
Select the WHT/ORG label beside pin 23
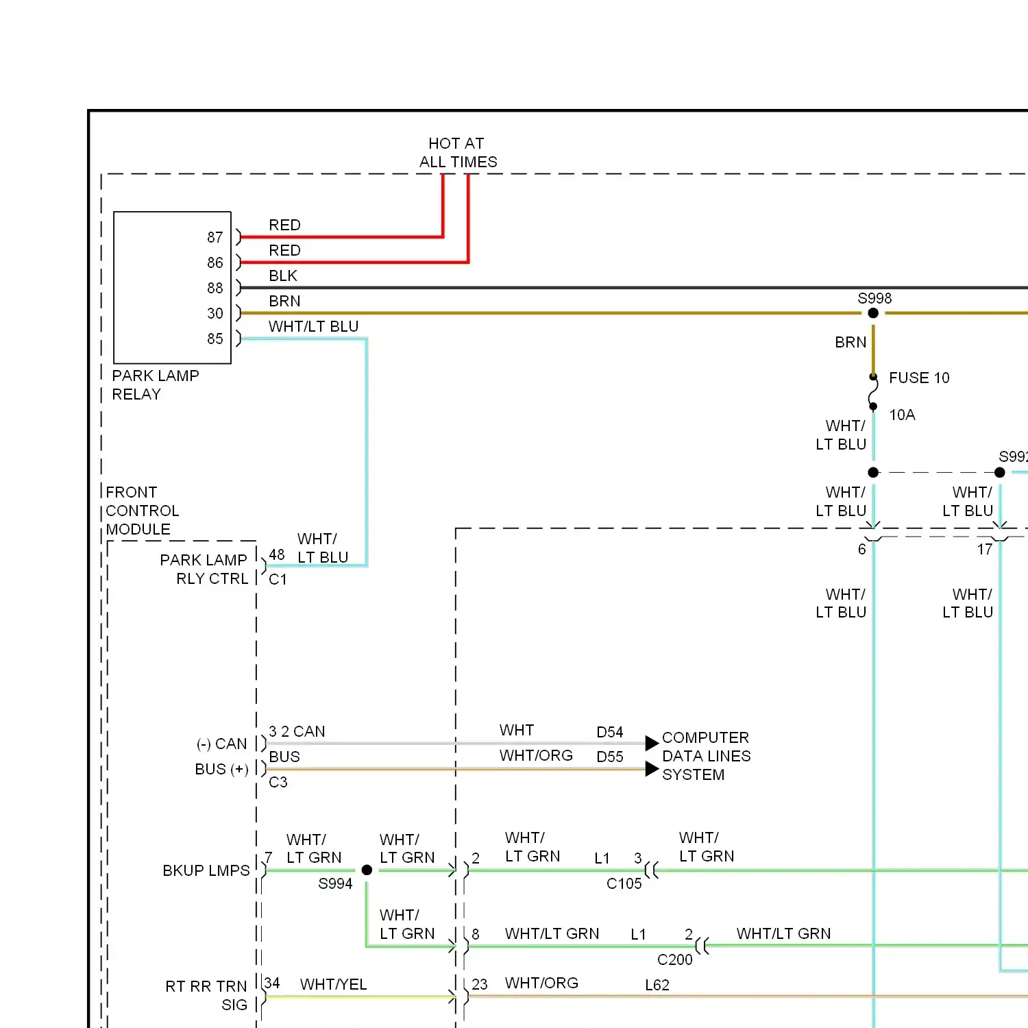541,983
